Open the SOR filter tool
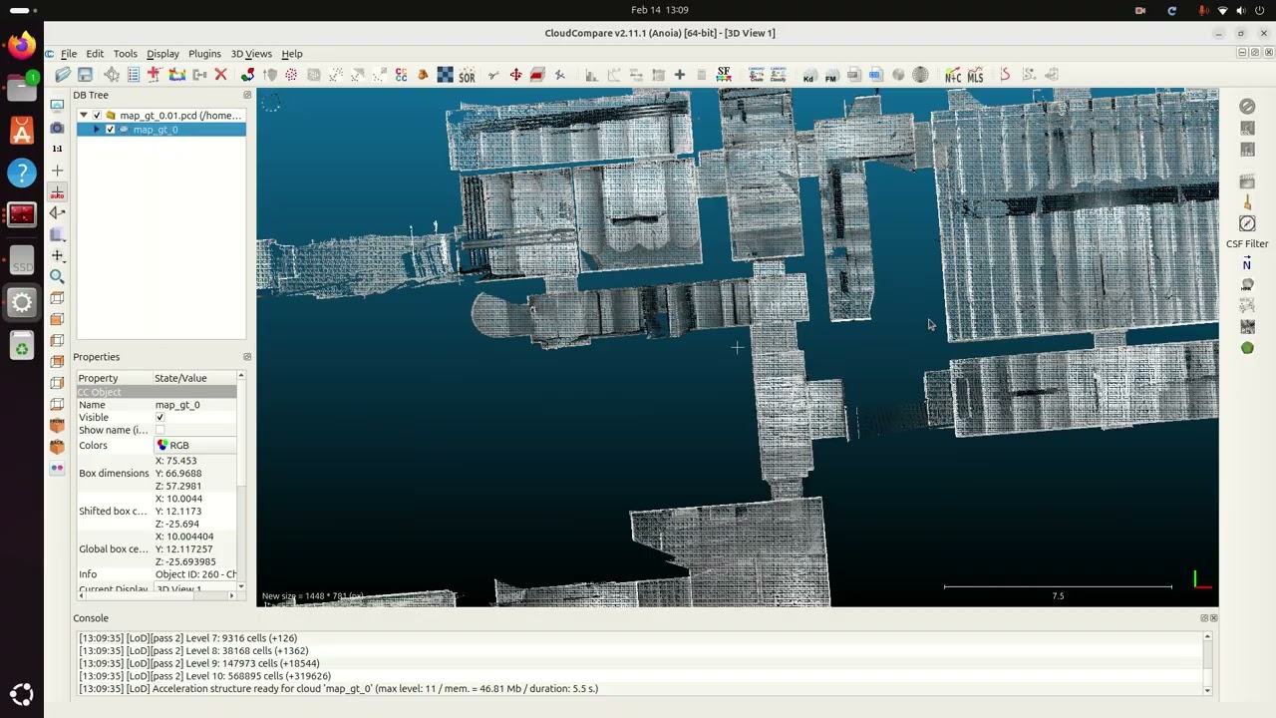The width and height of the screenshot is (1276, 718). coord(467,75)
